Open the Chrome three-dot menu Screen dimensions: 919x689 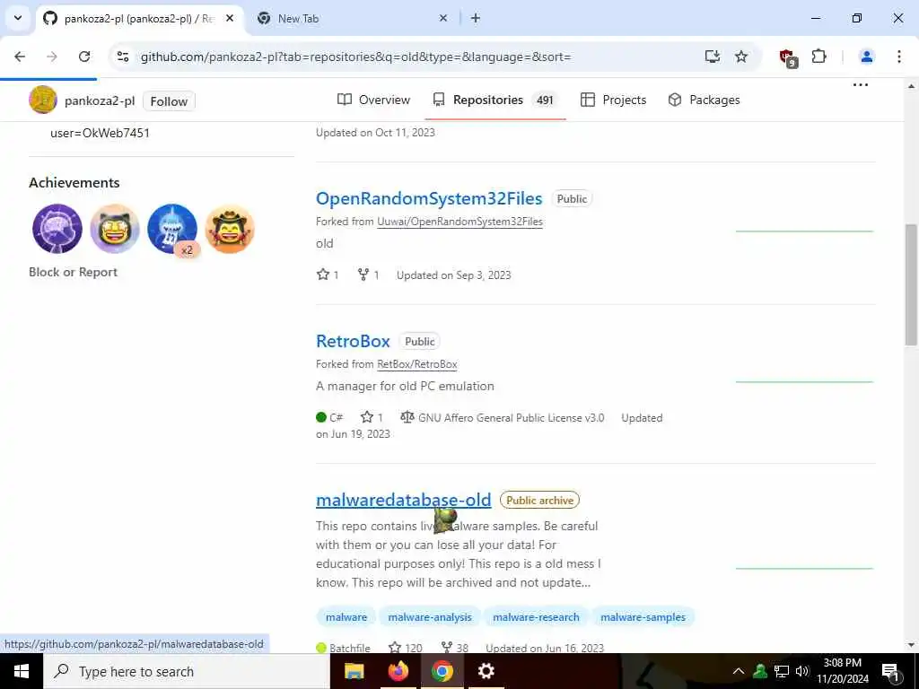tap(899, 57)
